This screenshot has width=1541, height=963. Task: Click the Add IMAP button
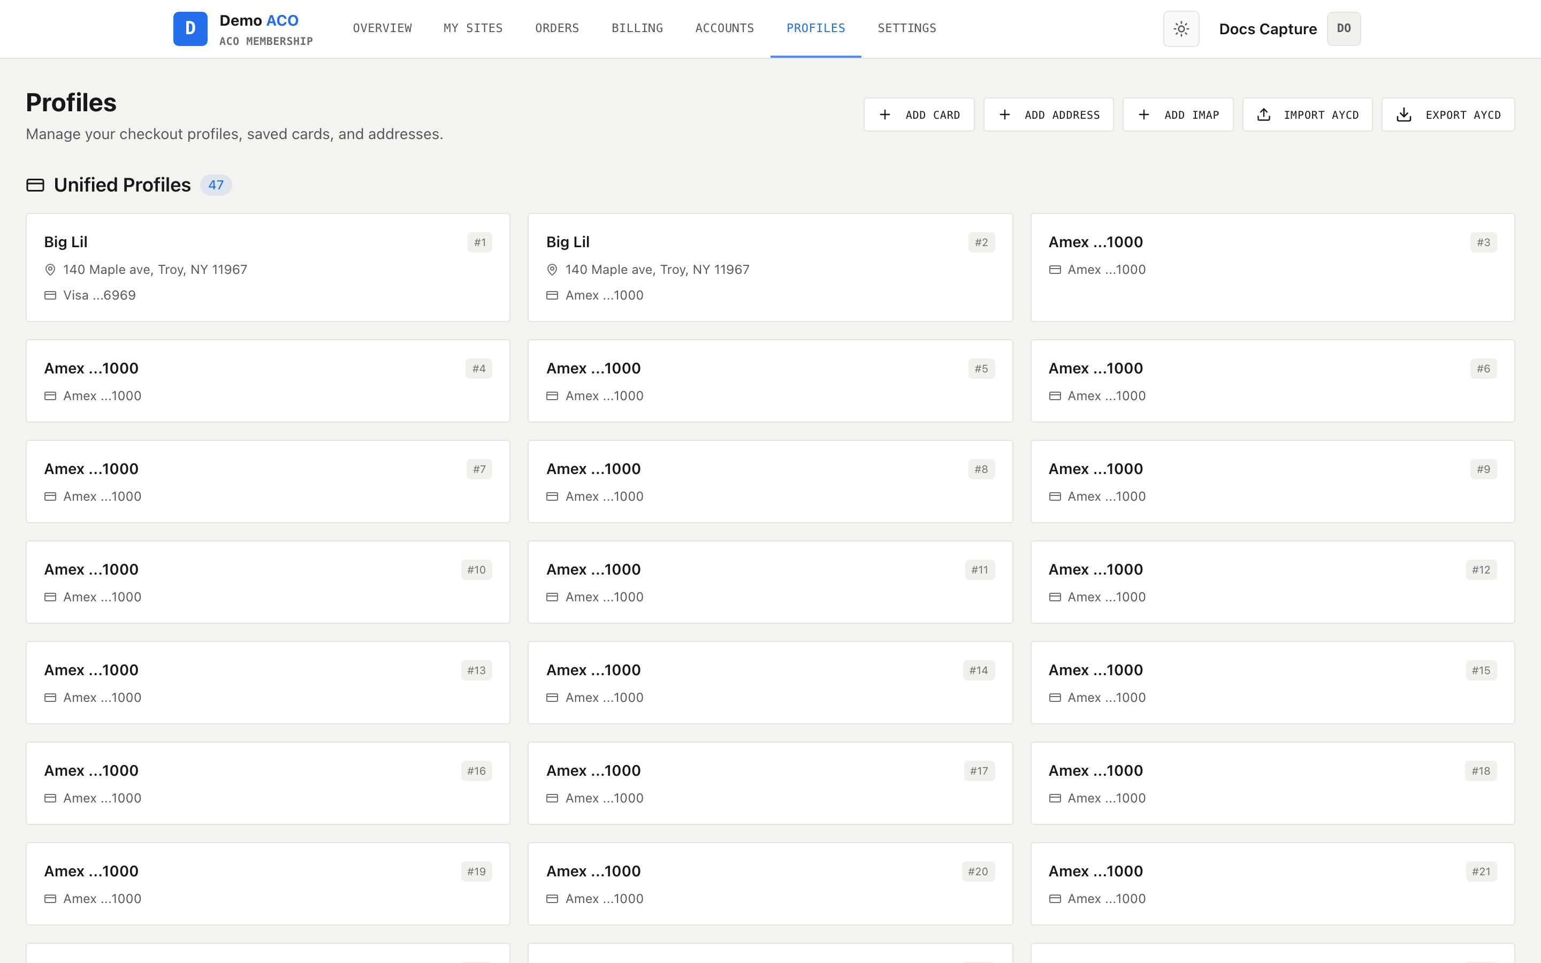coord(1178,114)
